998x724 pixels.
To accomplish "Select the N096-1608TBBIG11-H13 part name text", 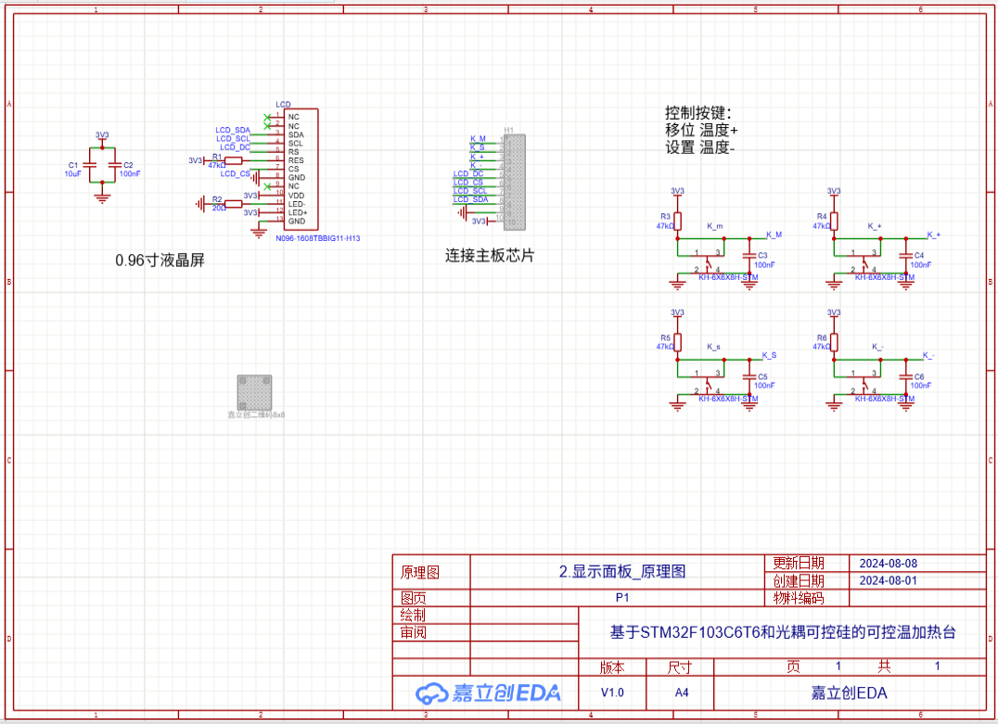I will (318, 238).
